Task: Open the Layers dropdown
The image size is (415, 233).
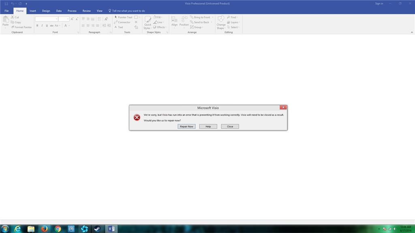Action: 233,22
